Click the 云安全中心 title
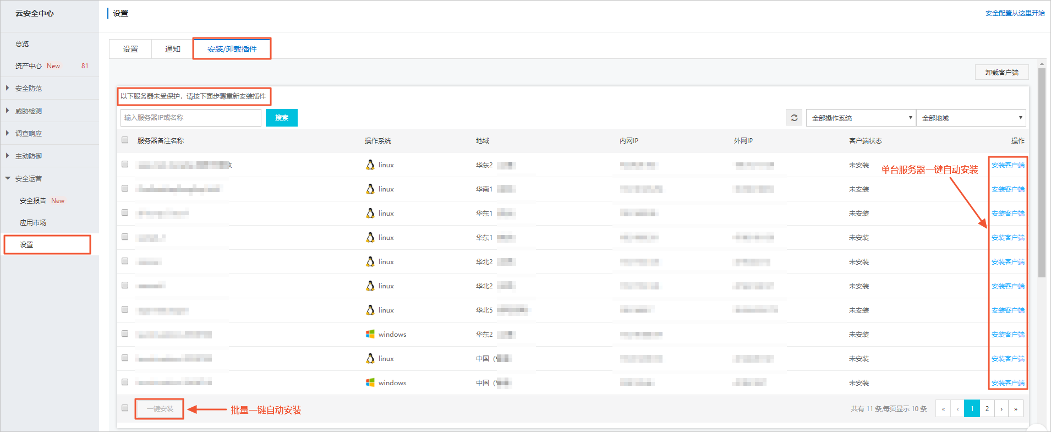1051x432 pixels. (x=35, y=13)
